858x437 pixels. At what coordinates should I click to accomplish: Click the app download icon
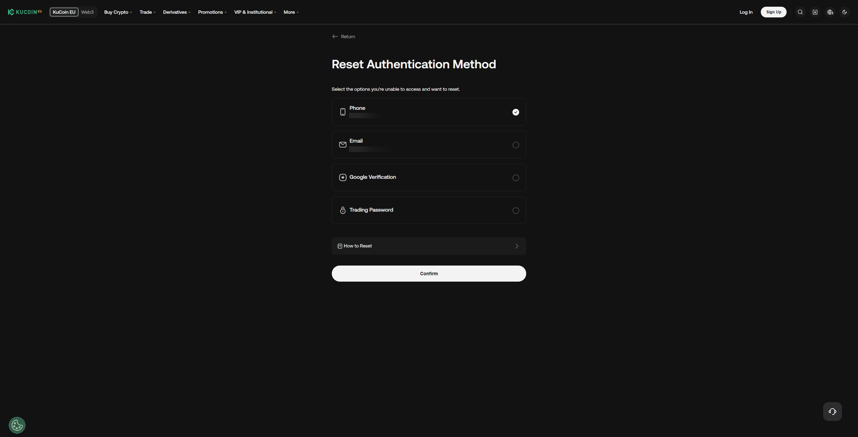(815, 12)
